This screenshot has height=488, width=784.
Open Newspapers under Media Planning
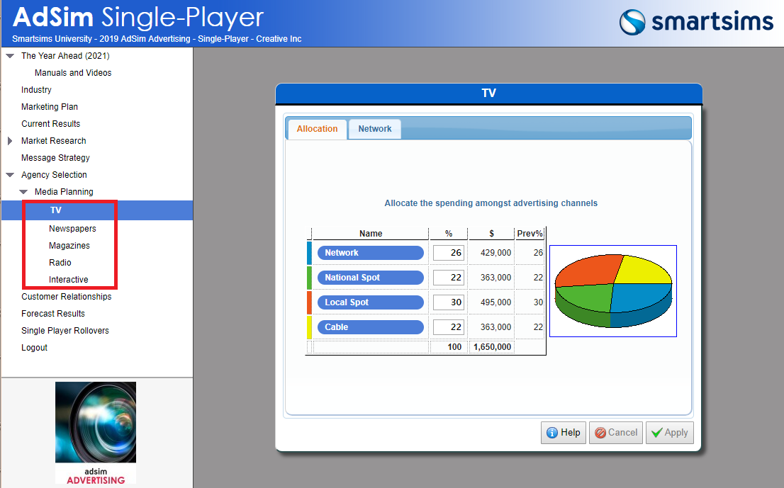click(x=72, y=229)
